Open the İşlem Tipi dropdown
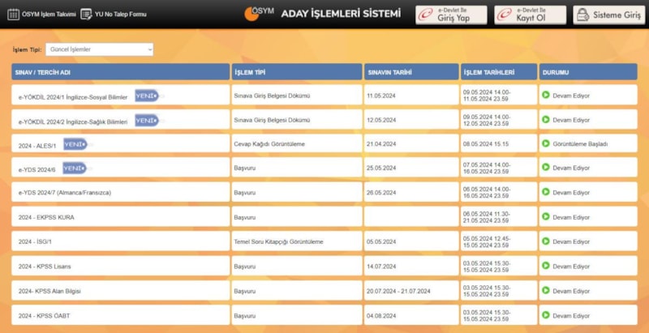The height and width of the screenshot is (333, 649). point(99,49)
